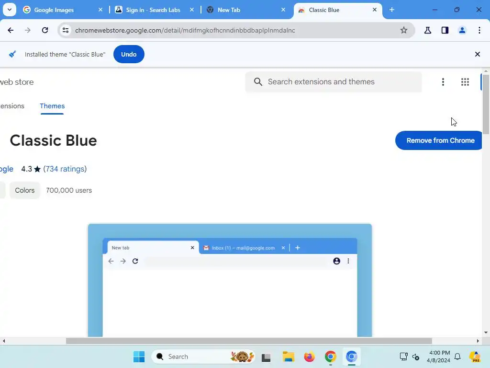This screenshot has height=368, width=490.
Task: Open the clock showing 4:00 PM
Action: (439, 356)
